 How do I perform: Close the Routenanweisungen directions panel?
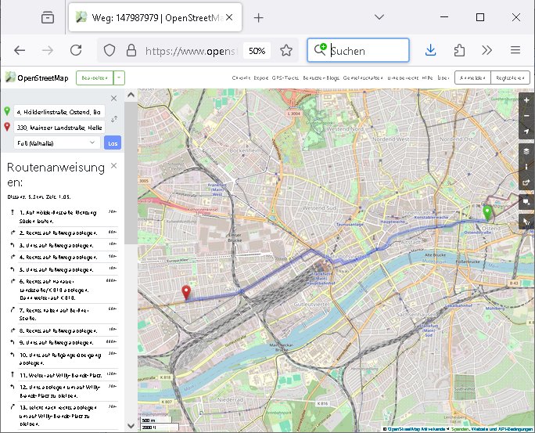point(114,166)
